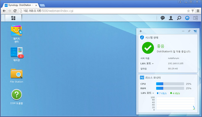
Task: Click the CPU usage bar
Action: 170,84
